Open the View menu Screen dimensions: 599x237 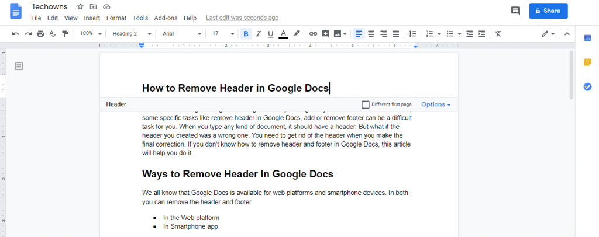point(71,18)
